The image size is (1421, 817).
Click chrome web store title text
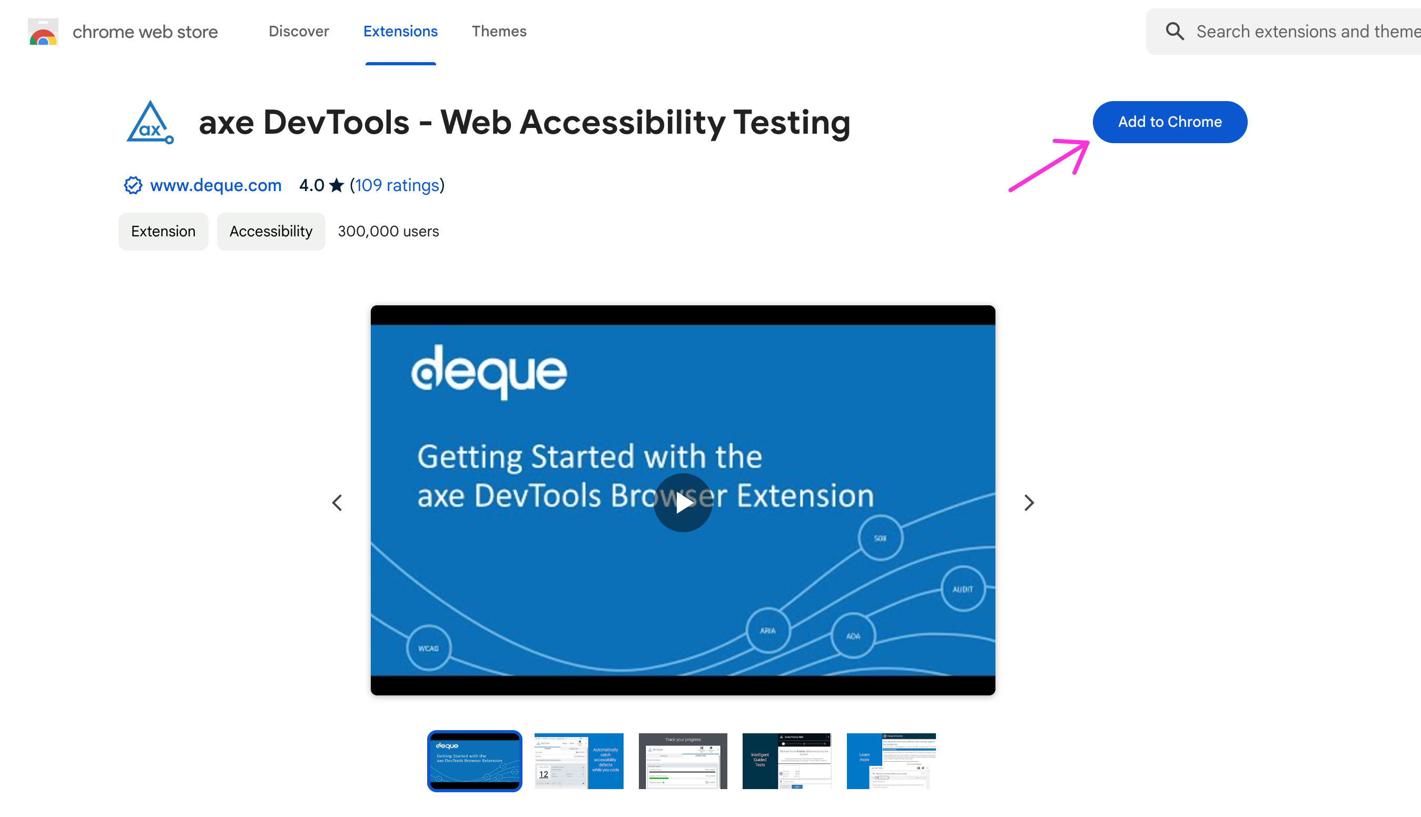tap(145, 32)
